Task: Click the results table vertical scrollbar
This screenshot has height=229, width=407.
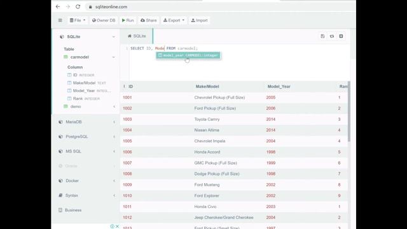Action: 349,112
